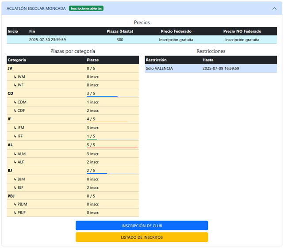Click the PBJM subcategory row
The width and height of the screenshot is (284, 248).
[x=73, y=204]
